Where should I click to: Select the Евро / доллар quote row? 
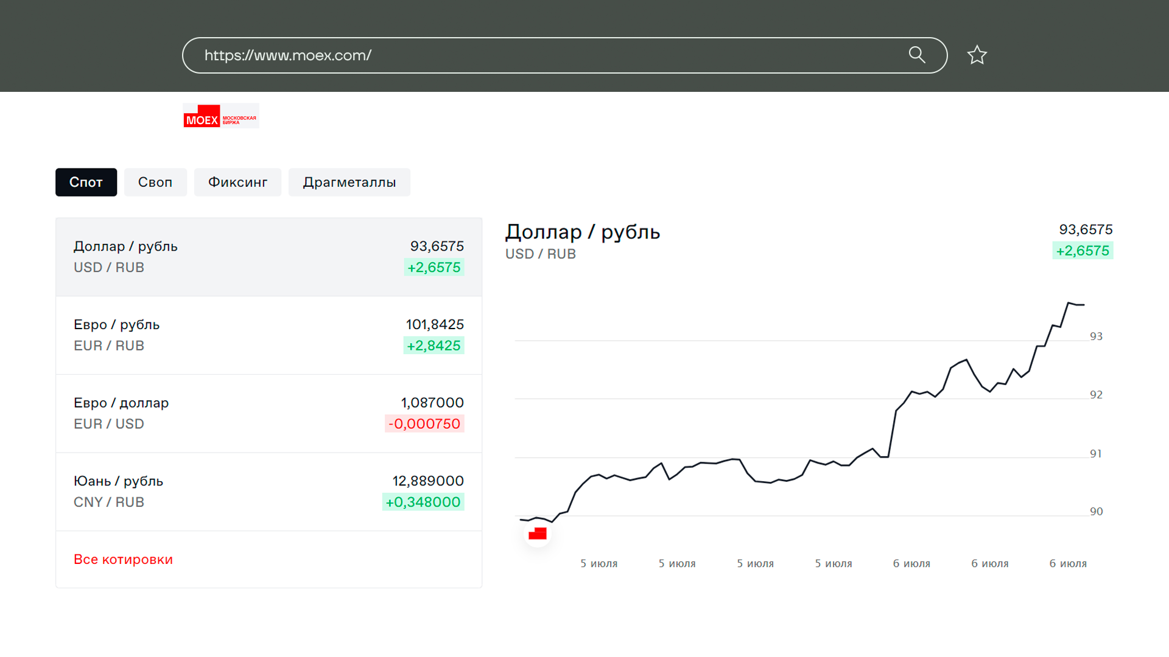point(269,414)
